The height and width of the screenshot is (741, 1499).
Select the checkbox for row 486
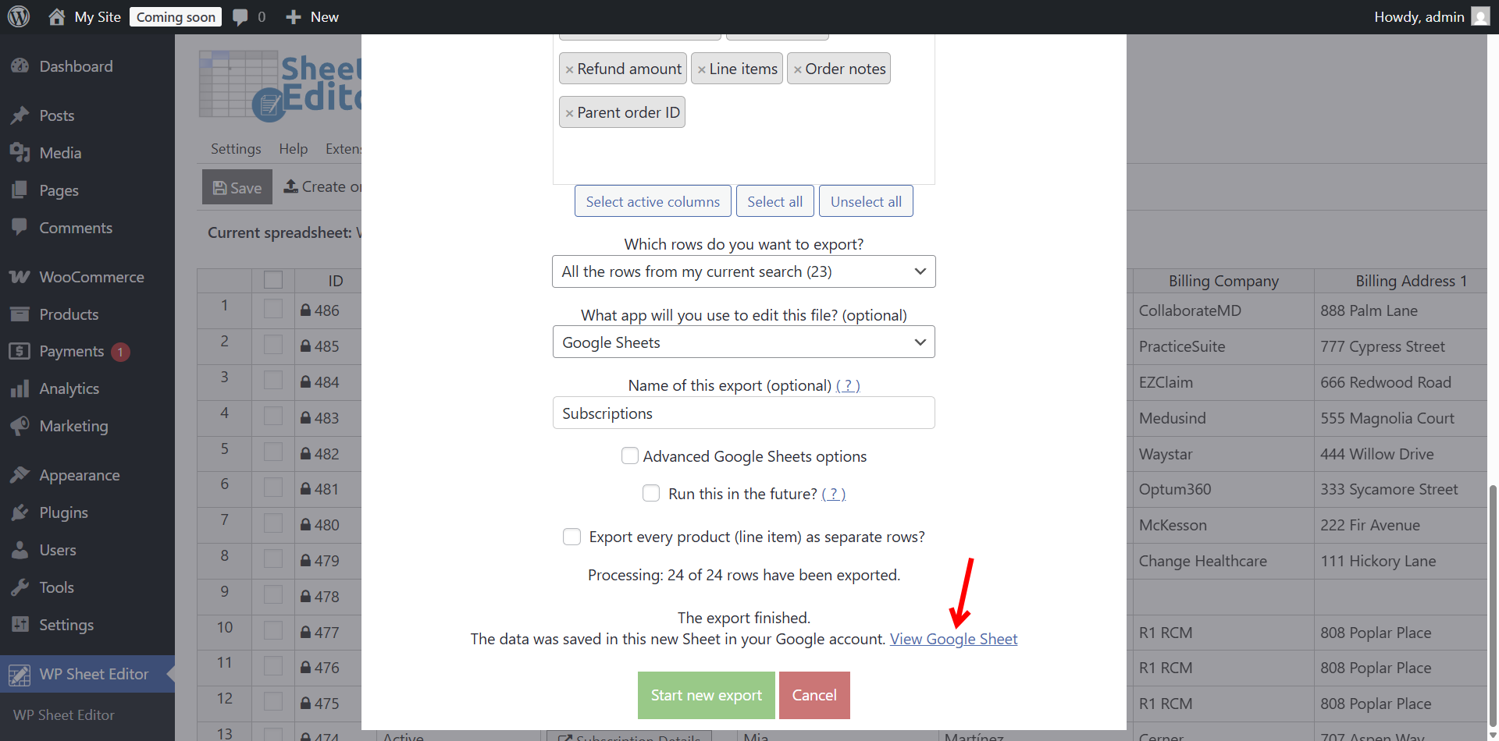coord(273,309)
